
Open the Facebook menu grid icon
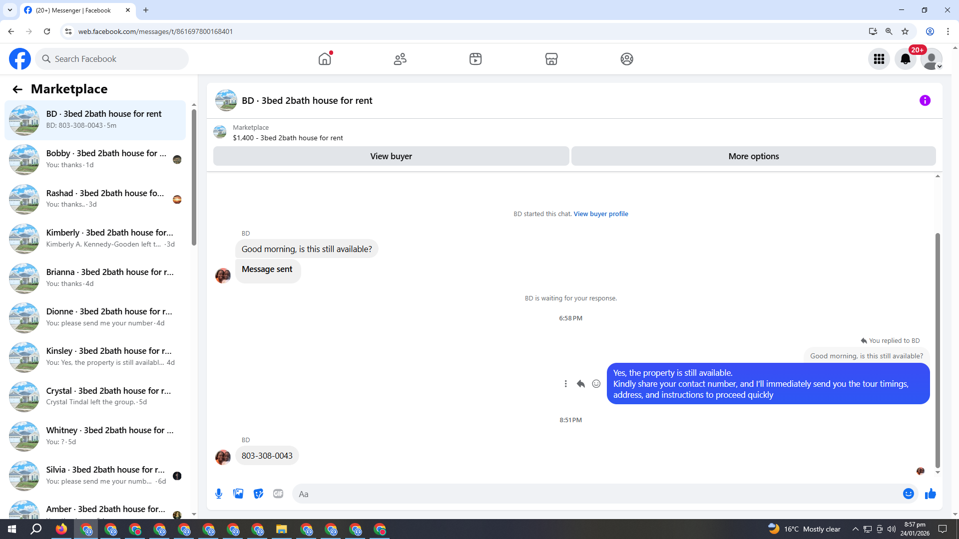(x=879, y=59)
